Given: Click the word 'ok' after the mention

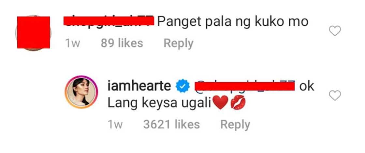Looking at the screenshot, I should click(307, 87).
